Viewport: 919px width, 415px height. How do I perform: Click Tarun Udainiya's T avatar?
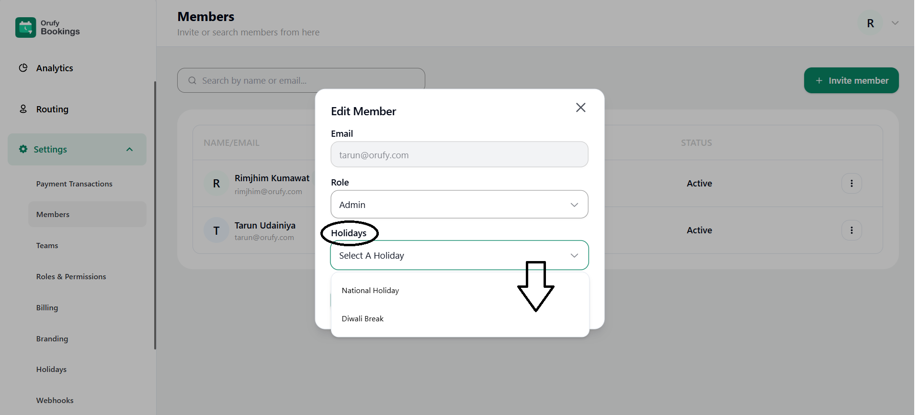pyautogui.click(x=216, y=231)
